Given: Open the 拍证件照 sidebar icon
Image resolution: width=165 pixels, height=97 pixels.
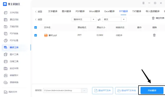Looking at the screenshot, I should pos(5,68).
